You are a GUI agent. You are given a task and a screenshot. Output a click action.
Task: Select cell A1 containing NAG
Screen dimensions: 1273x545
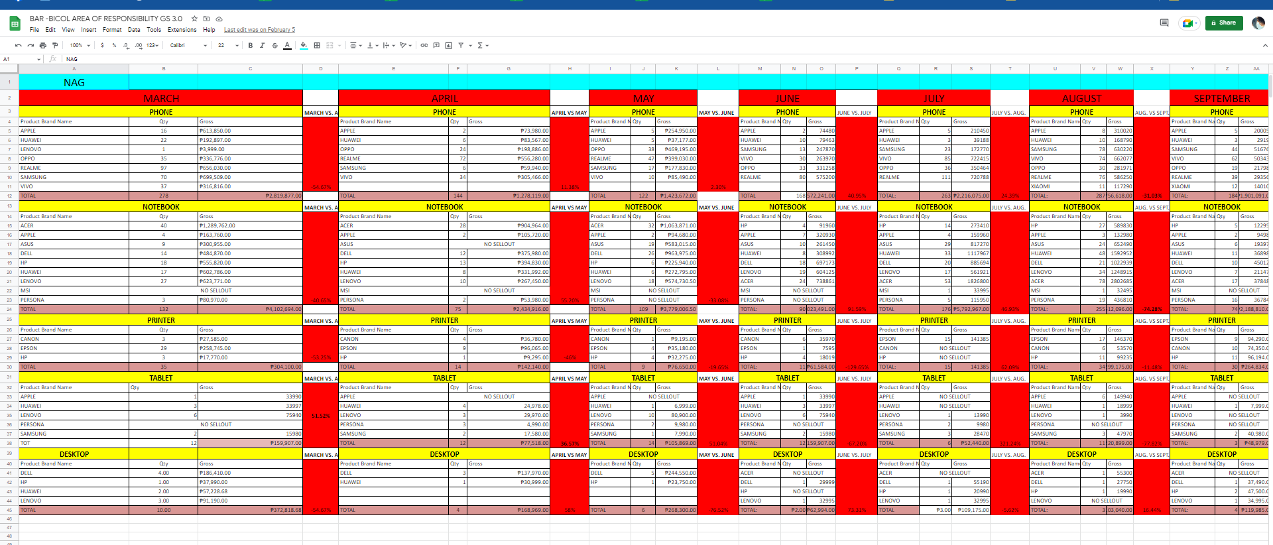pyautogui.click(x=74, y=82)
